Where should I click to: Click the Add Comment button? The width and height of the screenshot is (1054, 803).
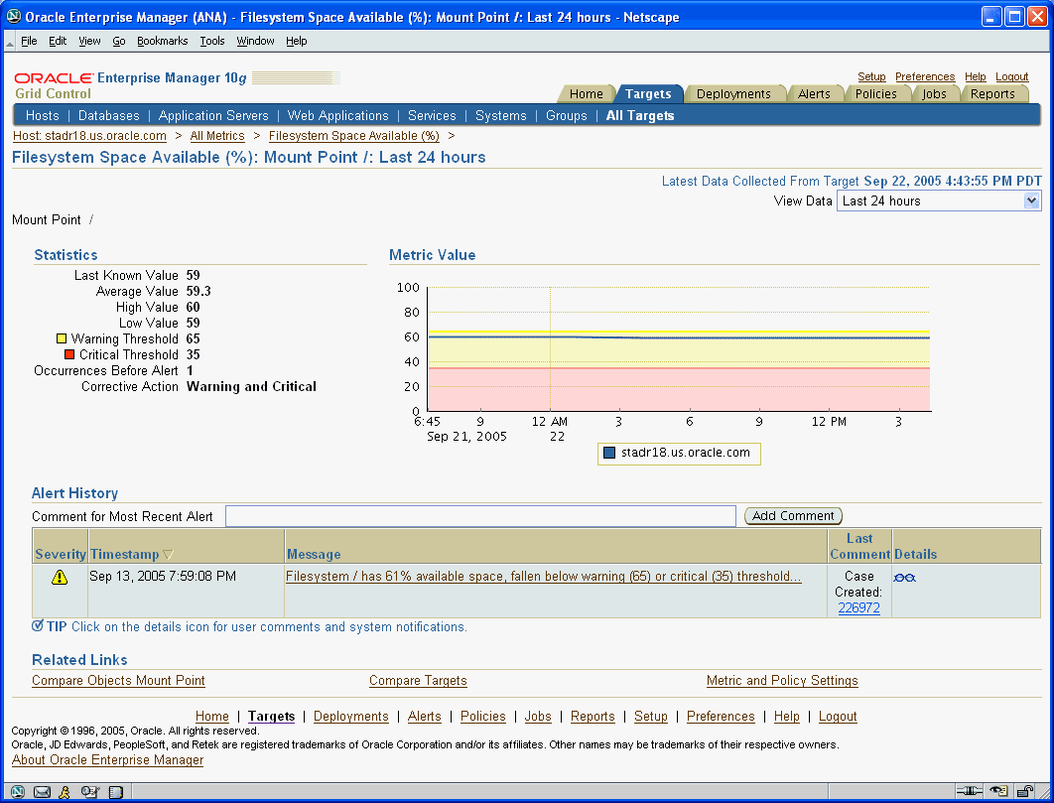click(792, 515)
